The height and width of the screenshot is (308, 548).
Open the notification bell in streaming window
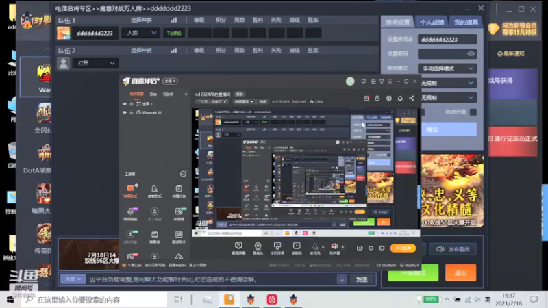click(400, 98)
